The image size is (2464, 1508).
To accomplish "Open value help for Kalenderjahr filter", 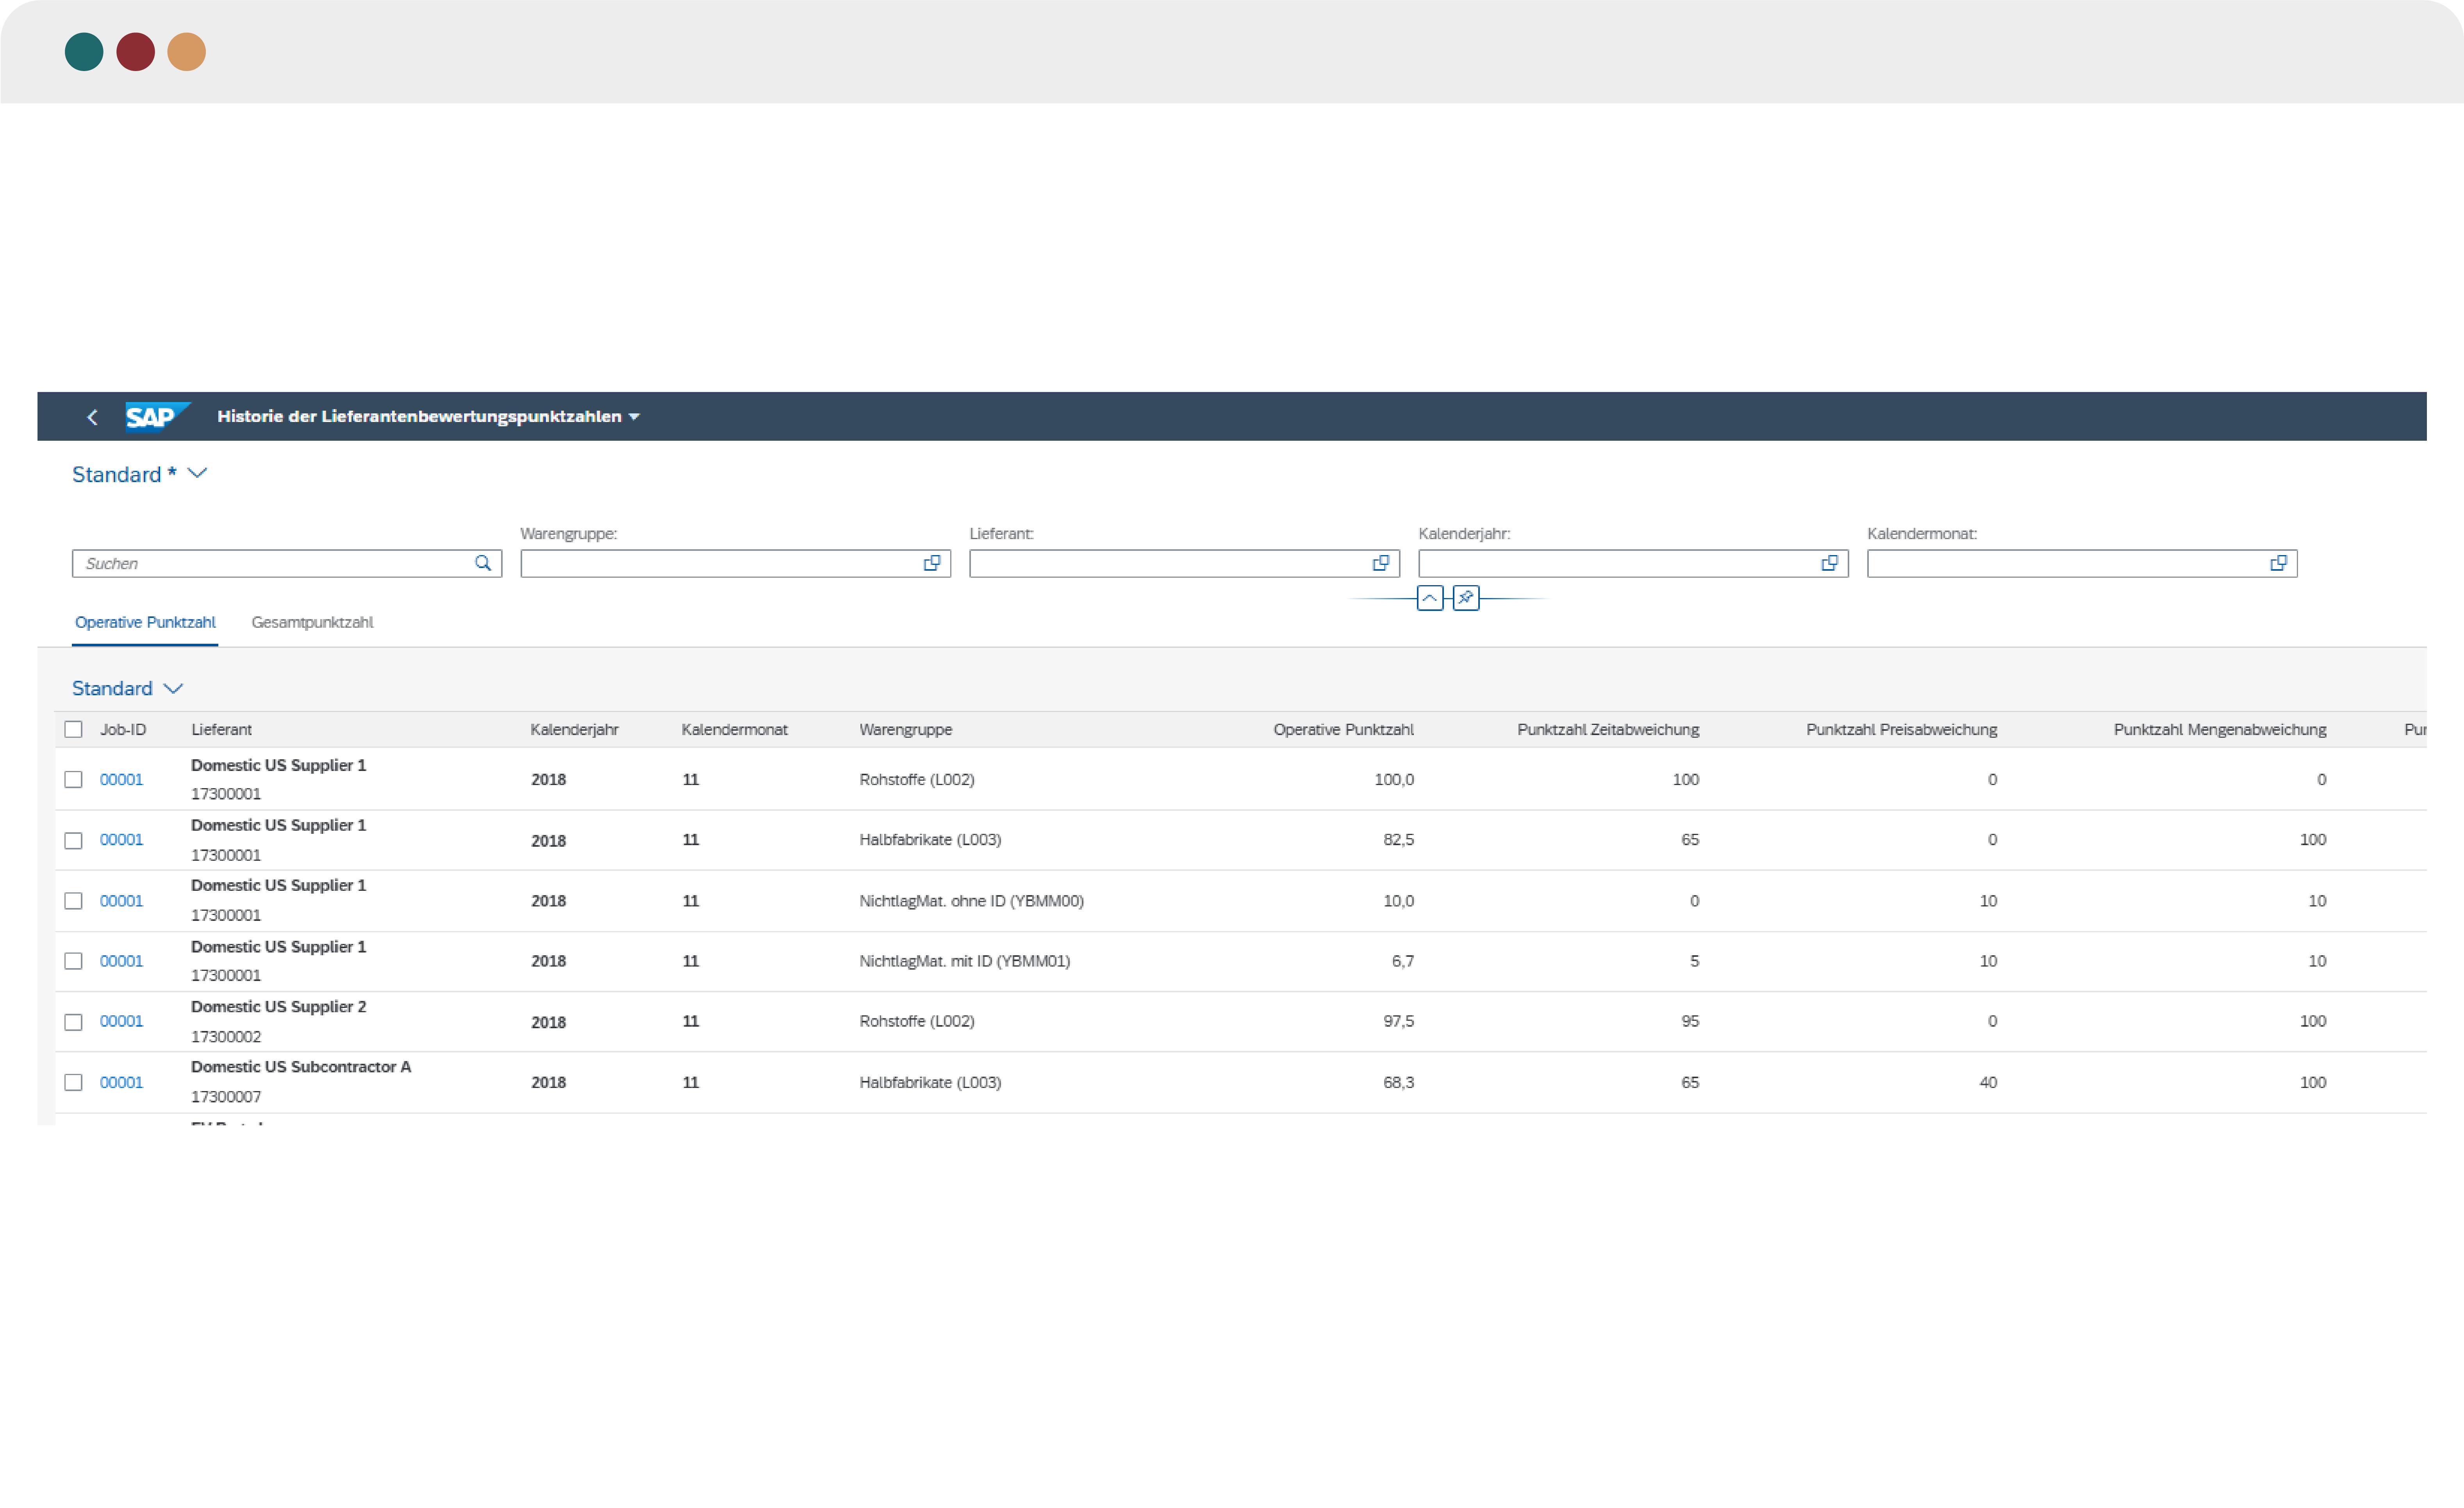I will point(1830,564).
